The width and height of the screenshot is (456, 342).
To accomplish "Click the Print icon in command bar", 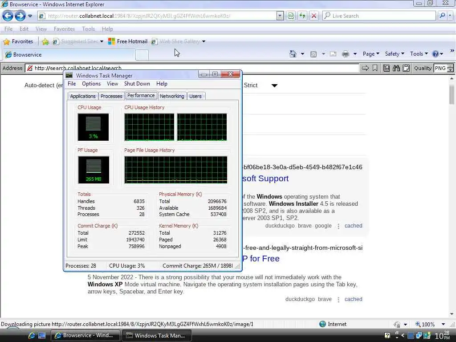I will coord(345,54).
